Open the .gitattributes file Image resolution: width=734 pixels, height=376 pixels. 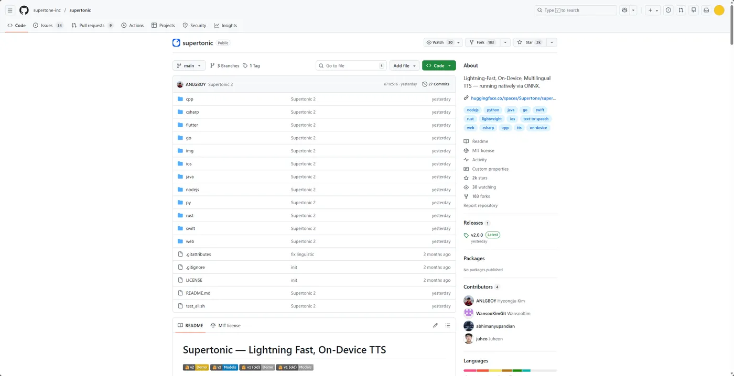(198, 255)
